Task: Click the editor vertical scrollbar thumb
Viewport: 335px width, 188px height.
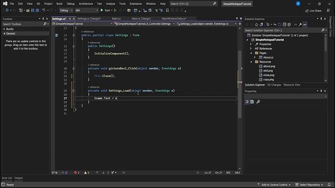Action: 240,84
